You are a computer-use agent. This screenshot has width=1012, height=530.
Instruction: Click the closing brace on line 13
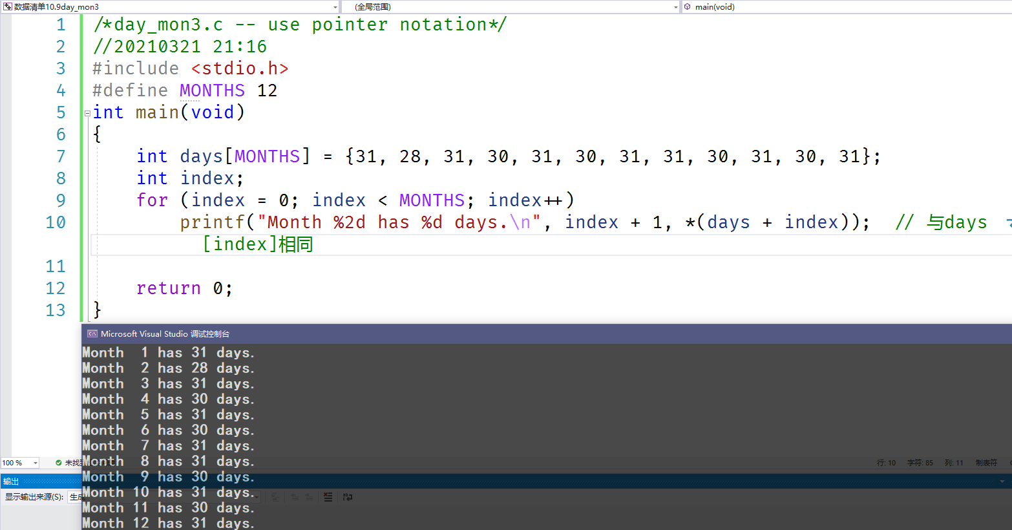point(97,310)
